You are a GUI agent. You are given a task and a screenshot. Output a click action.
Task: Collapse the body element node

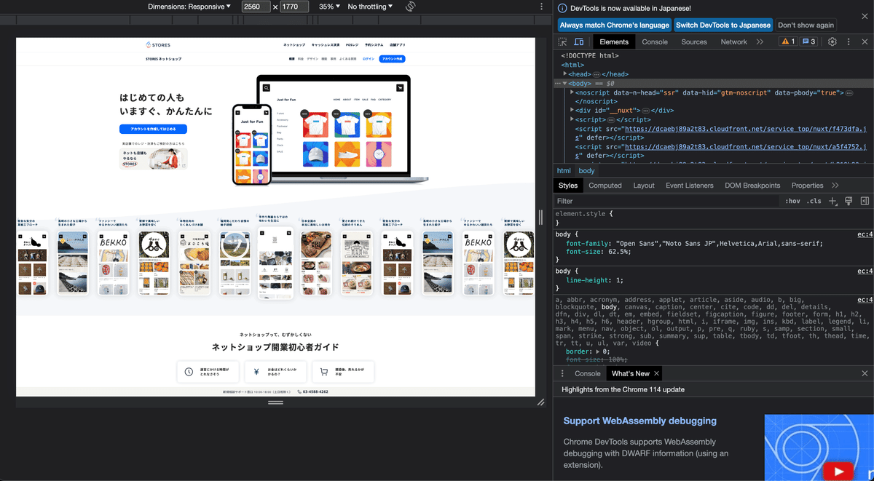tap(564, 84)
